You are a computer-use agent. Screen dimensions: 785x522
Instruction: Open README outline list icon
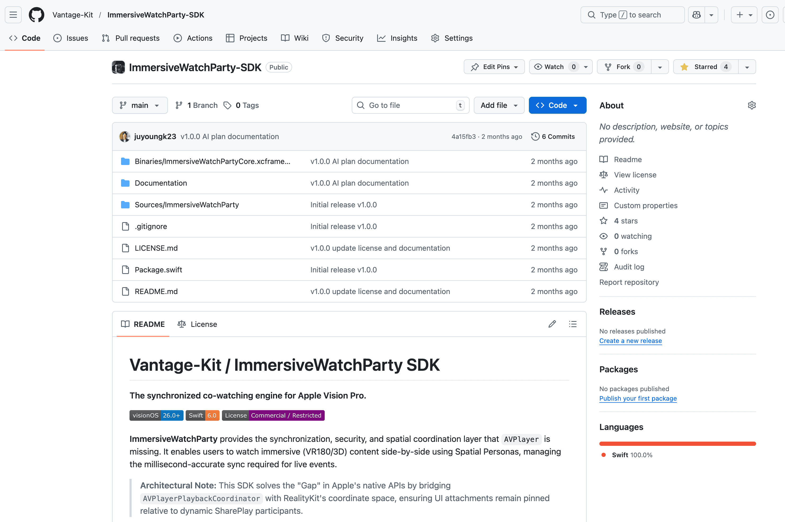pyautogui.click(x=573, y=324)
